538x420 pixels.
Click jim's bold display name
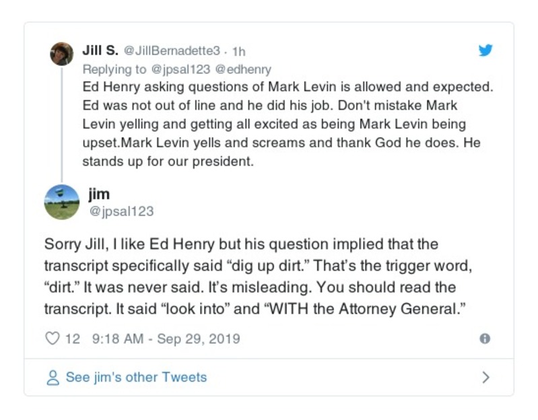tap(99, 195)
